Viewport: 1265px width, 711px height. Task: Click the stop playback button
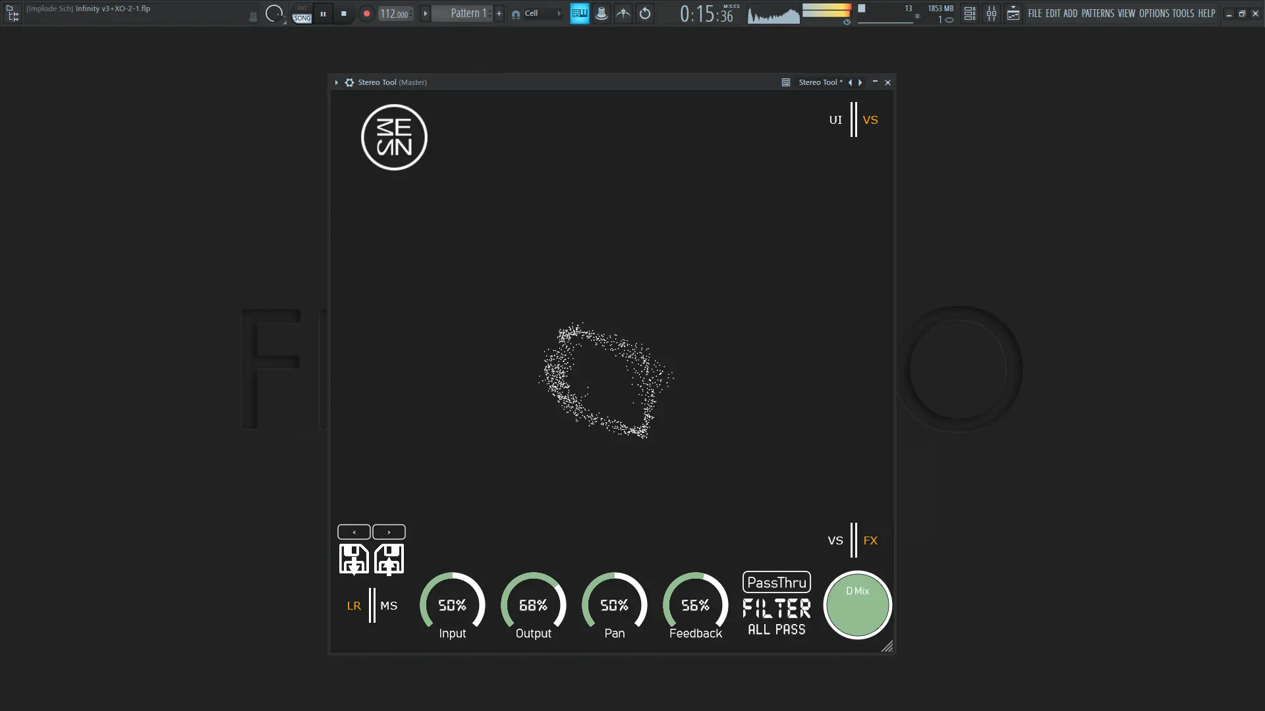[x=343, y=13]
